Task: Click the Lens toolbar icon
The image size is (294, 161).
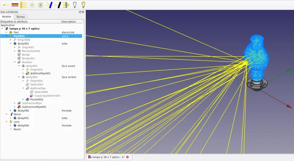Action: (66, 5)
